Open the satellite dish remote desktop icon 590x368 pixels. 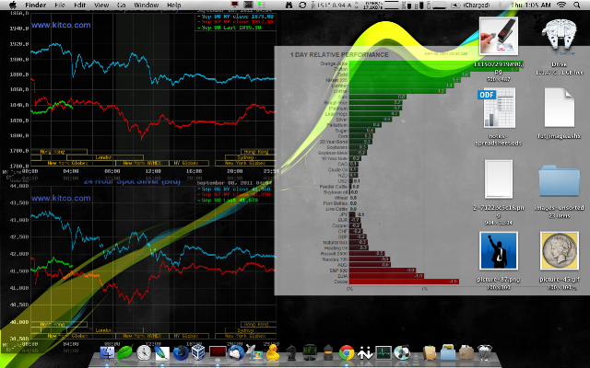coord(254,353)
